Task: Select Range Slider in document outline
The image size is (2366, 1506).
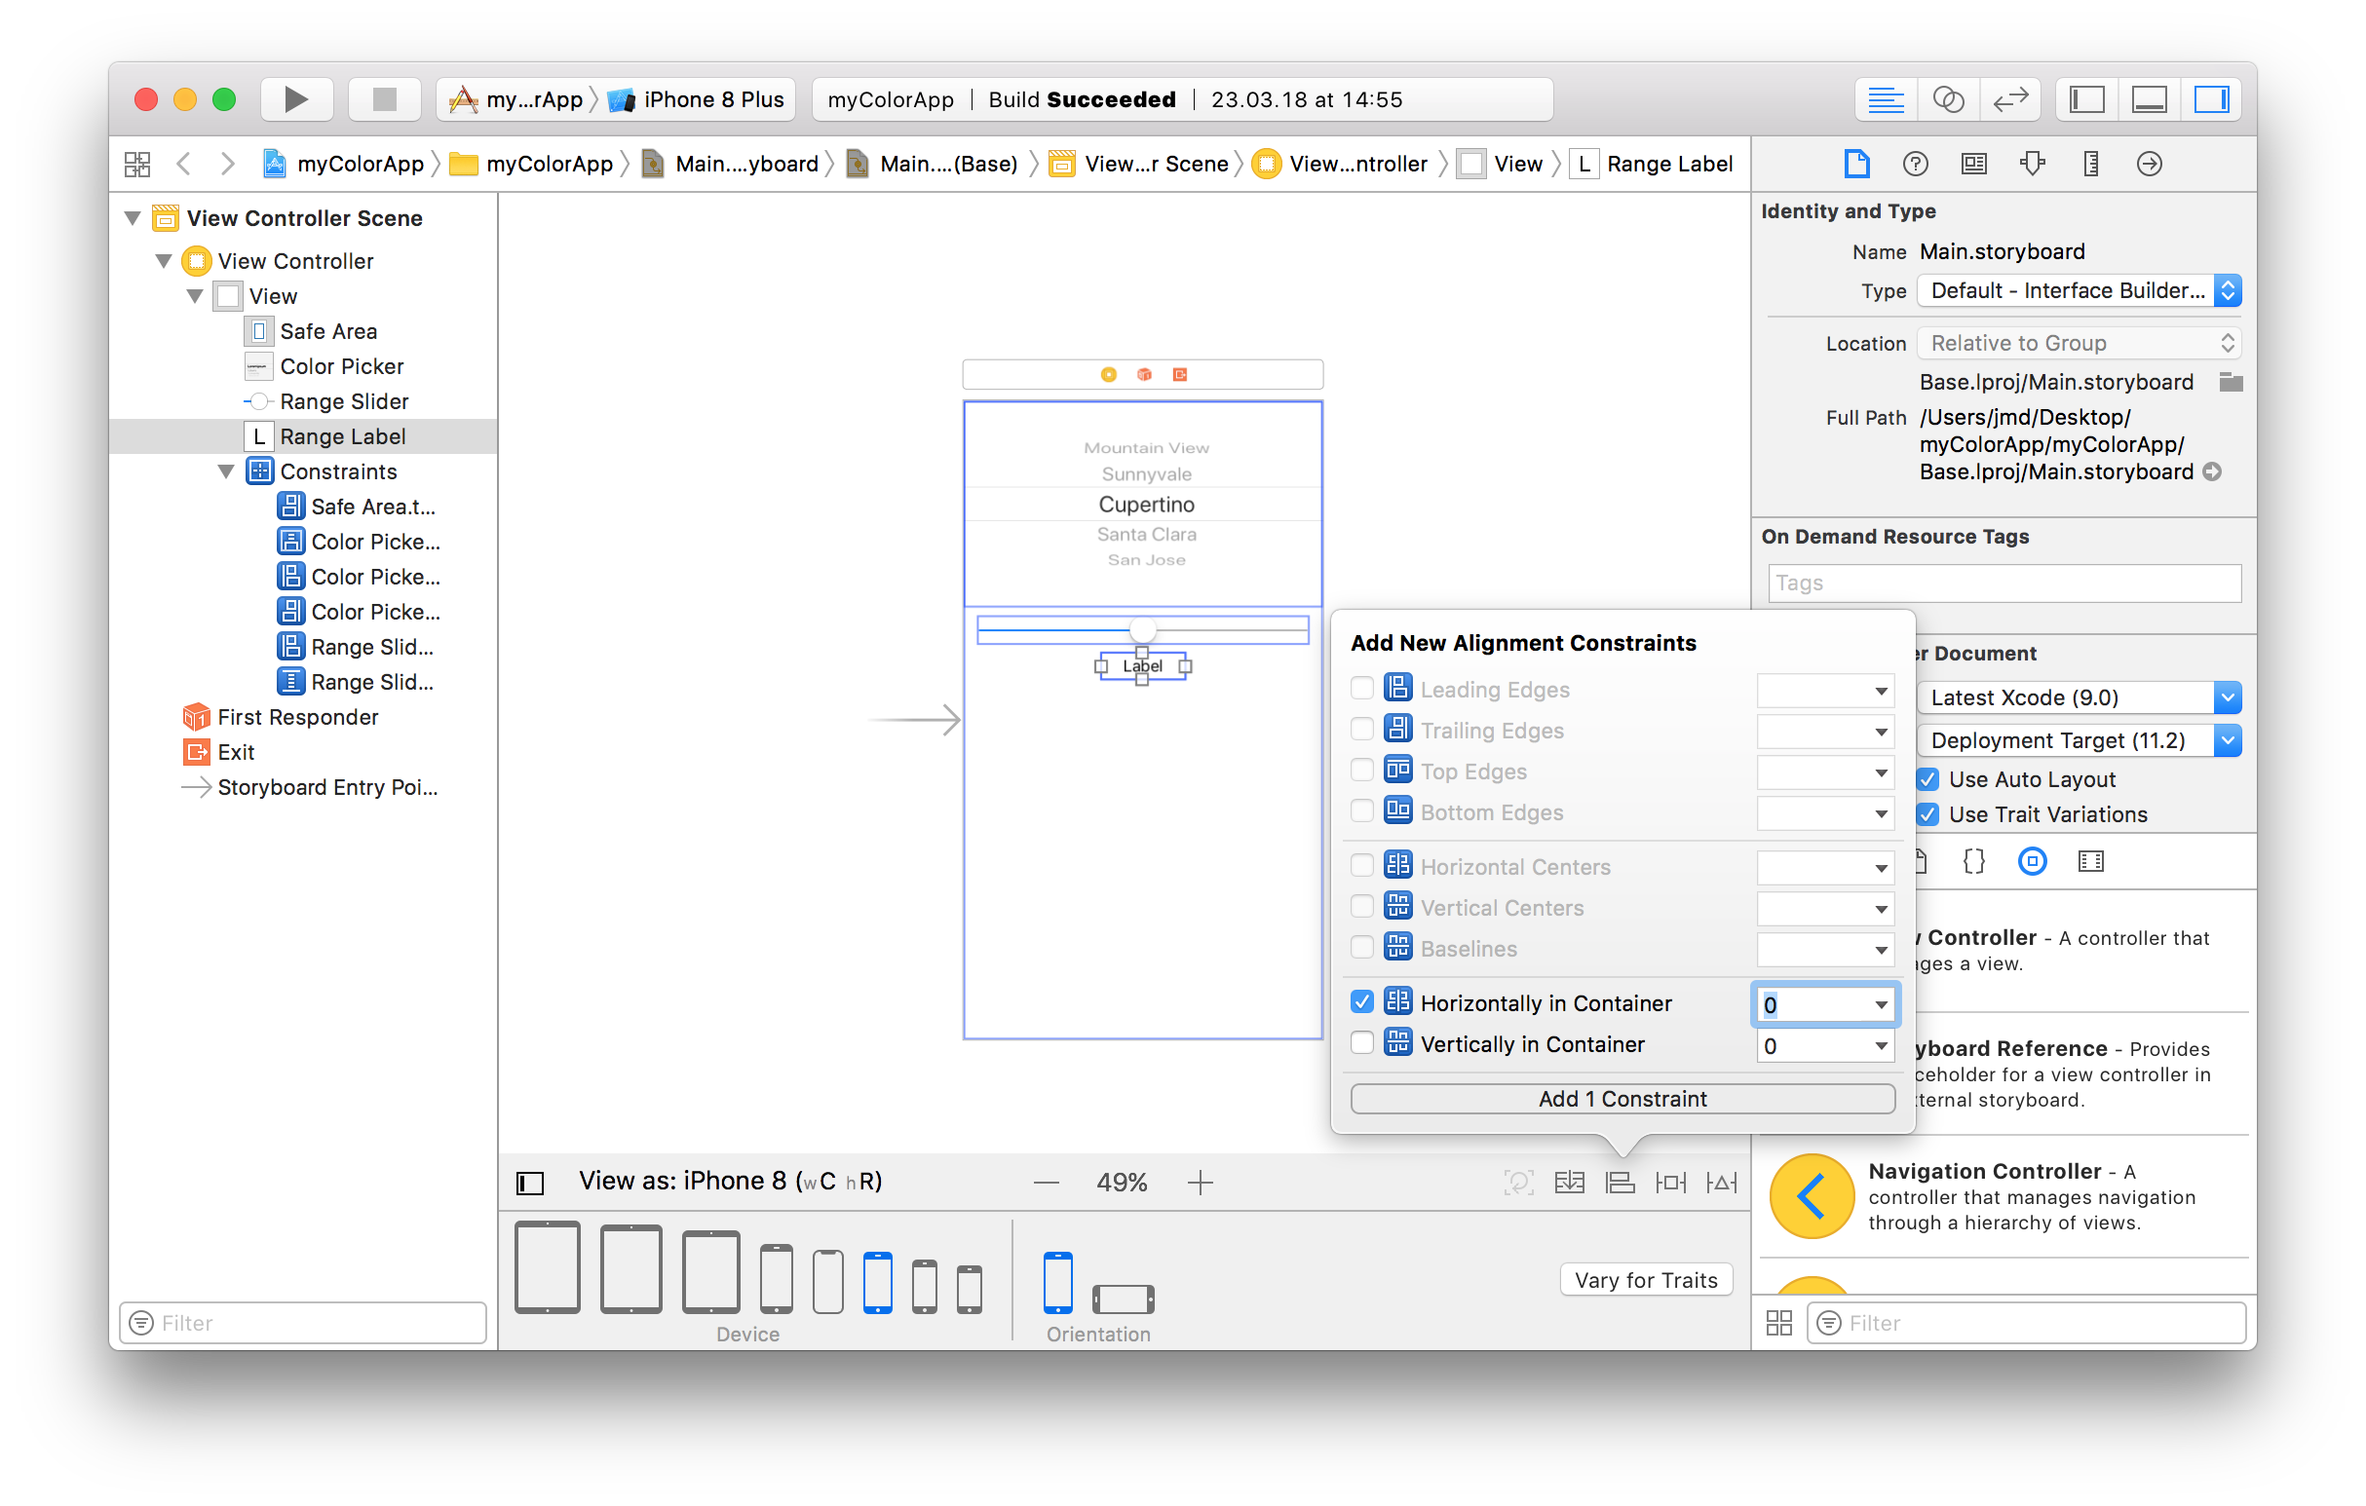Action: [x=343, y=400]
